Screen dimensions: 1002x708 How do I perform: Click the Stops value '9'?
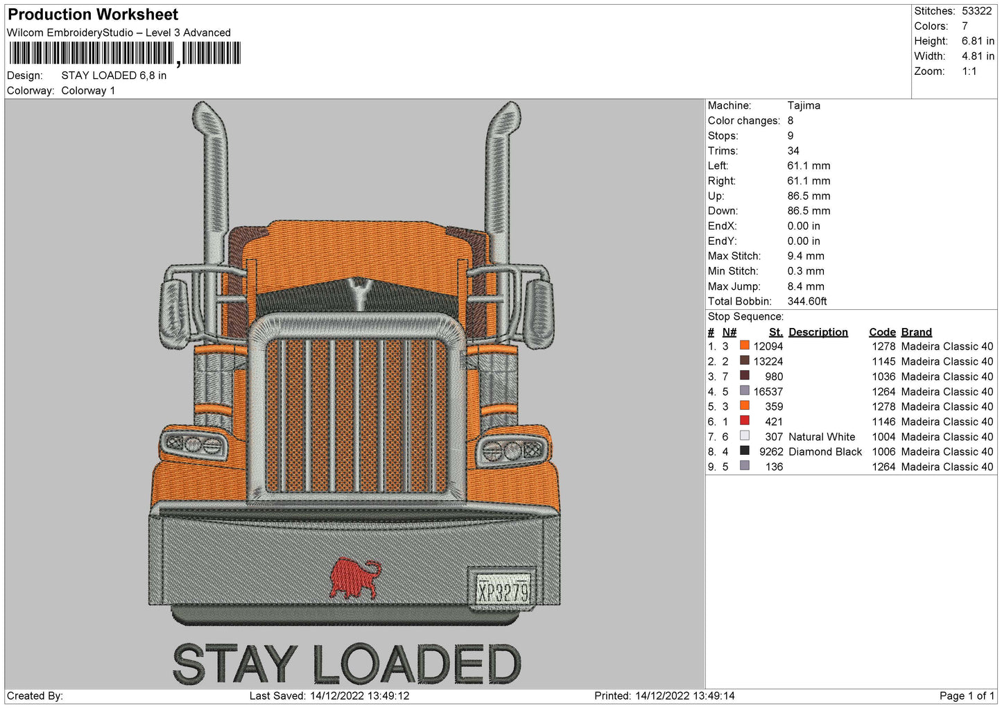pos(791,136)
